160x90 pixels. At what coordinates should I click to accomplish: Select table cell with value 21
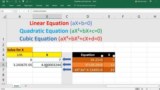[109, 70]
